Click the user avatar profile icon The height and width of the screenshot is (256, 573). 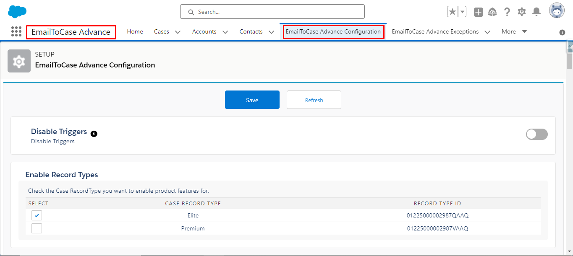557,11
